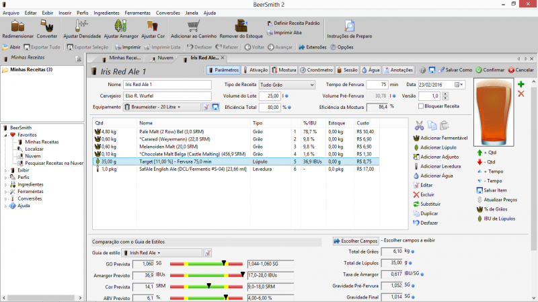Click the paste clipboard icon
The height and width of the screenshot is (302, 538).
(445, 126)
